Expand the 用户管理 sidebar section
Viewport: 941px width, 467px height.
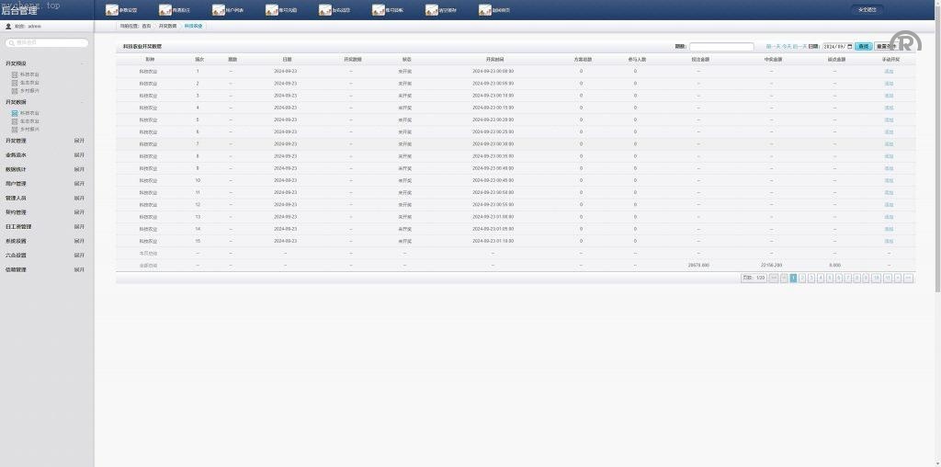[79, 184]
